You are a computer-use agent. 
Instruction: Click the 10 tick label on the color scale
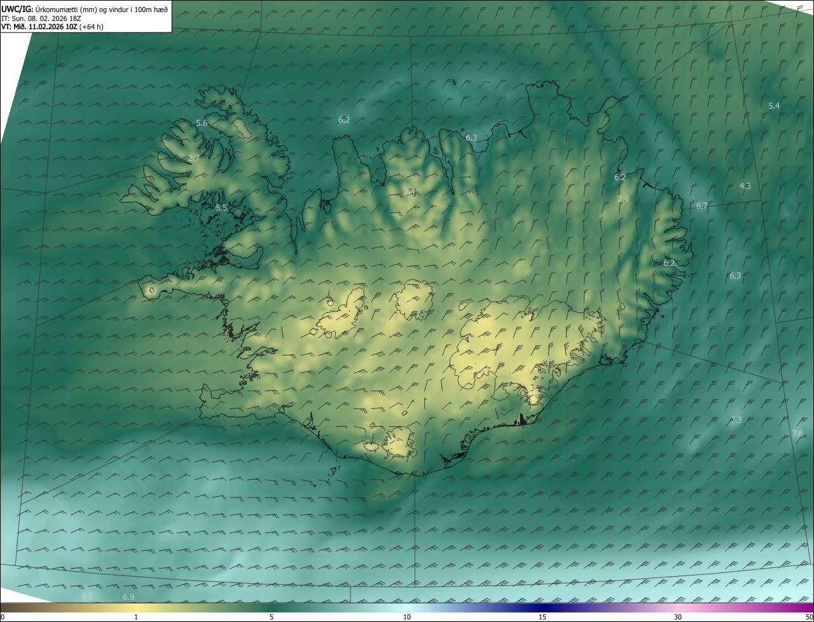(x=407, y=617)
